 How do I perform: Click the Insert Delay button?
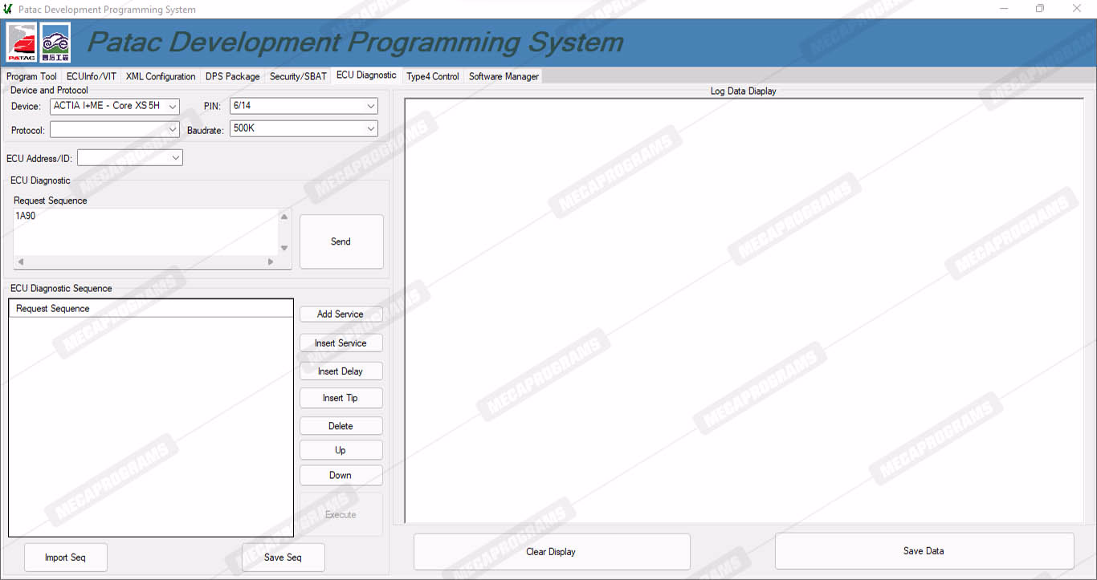[x=341, y=371]
